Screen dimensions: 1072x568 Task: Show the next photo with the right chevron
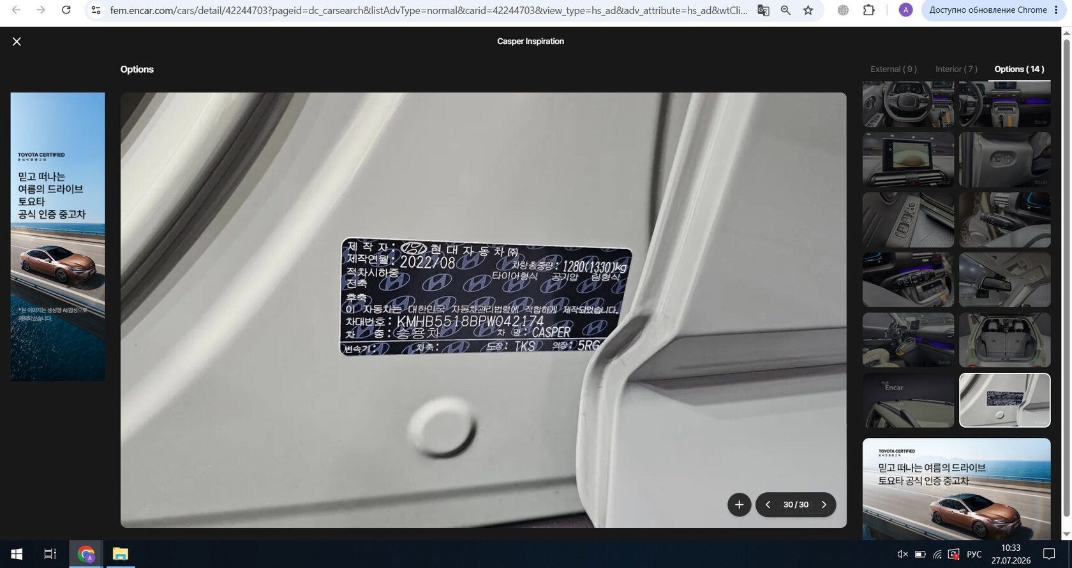(824, 505)
